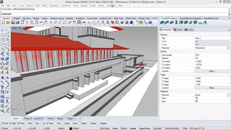Select the Polyline tool in left sidebar

click(3, 35)
